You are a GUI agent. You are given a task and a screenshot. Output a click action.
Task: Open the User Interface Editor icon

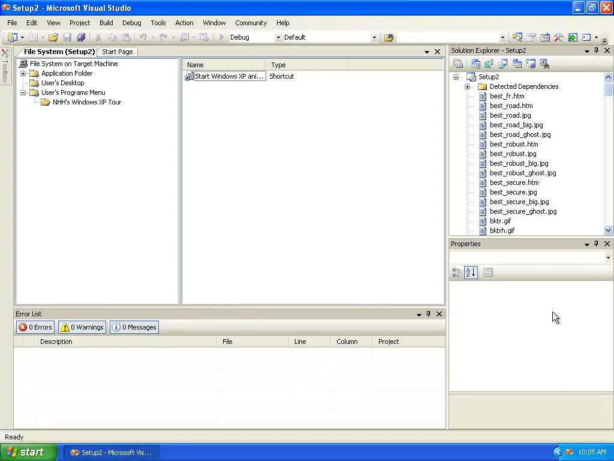pos(517,64)
